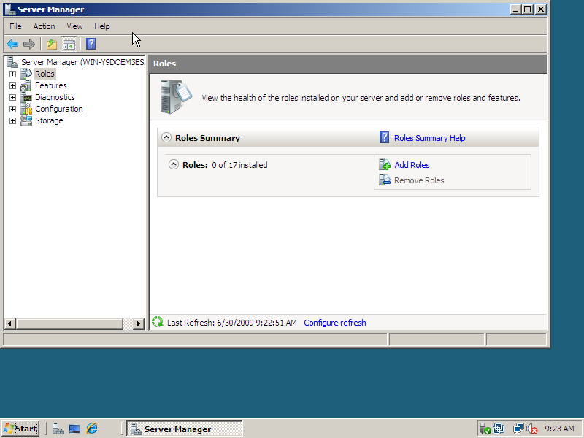Click the green refresh icon by Last Refresh
This screenshot has width=584, height=438.
coord(158,322)
